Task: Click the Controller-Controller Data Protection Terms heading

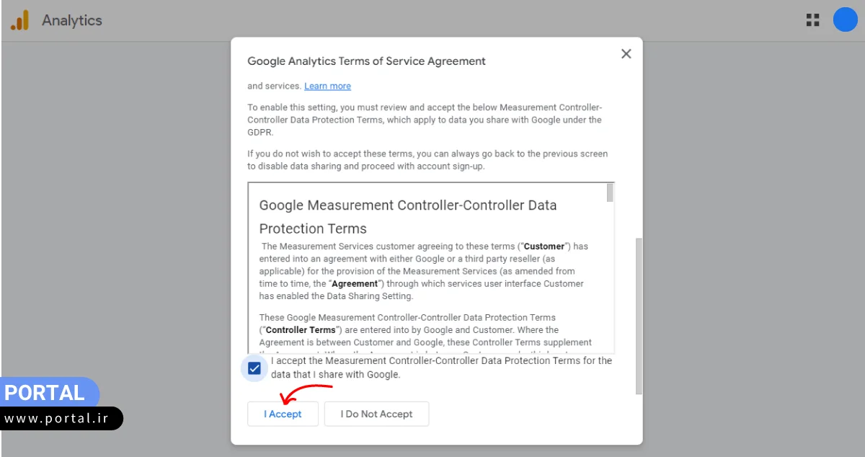Action: point(408,216)
